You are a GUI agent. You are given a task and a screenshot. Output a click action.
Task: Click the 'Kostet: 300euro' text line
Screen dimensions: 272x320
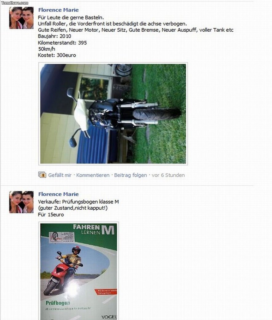[x=57, y=55]
